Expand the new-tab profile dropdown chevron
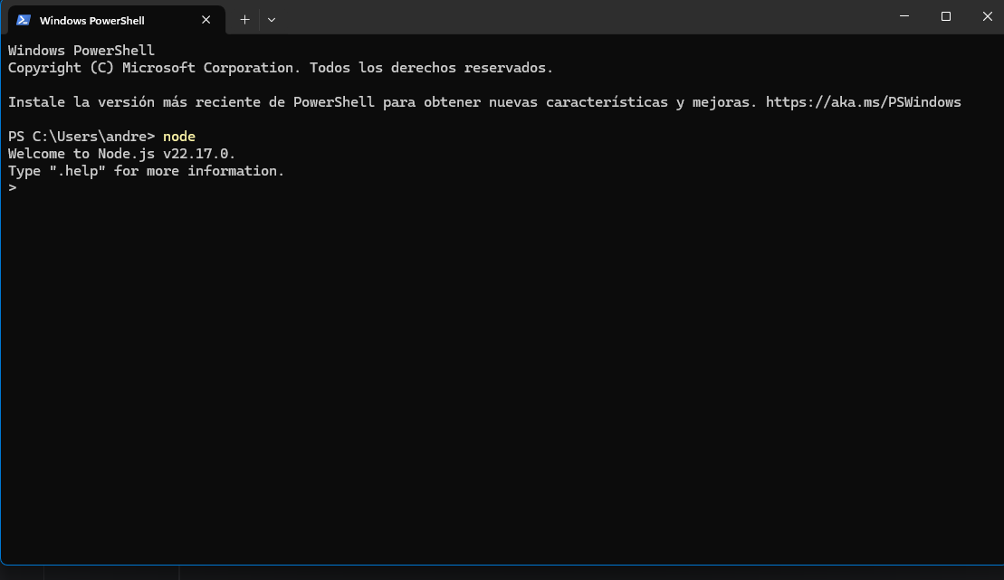Viewport: 1004px width, 580px height. click(x=272, y=19)
